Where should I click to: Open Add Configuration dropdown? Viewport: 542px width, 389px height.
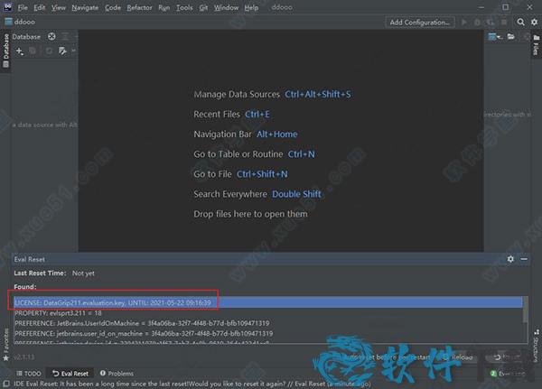(x=421, y=22)
